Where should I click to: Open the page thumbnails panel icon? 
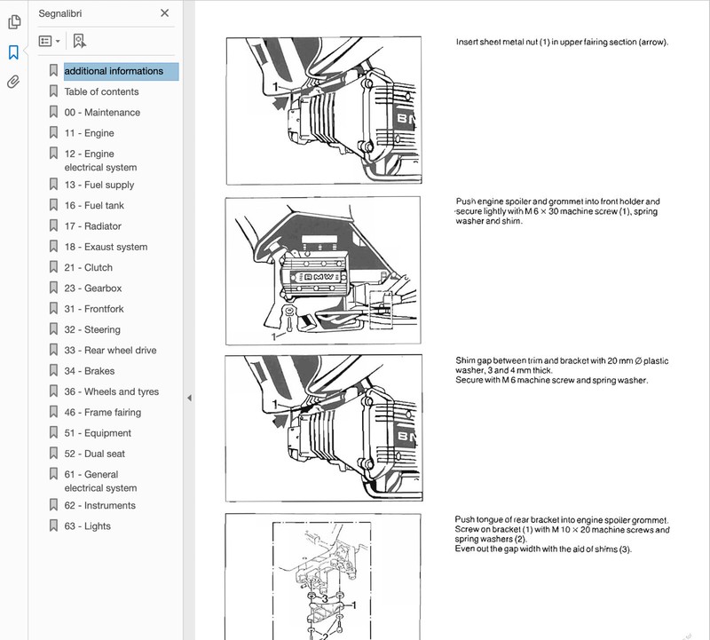tap(14, 21)
